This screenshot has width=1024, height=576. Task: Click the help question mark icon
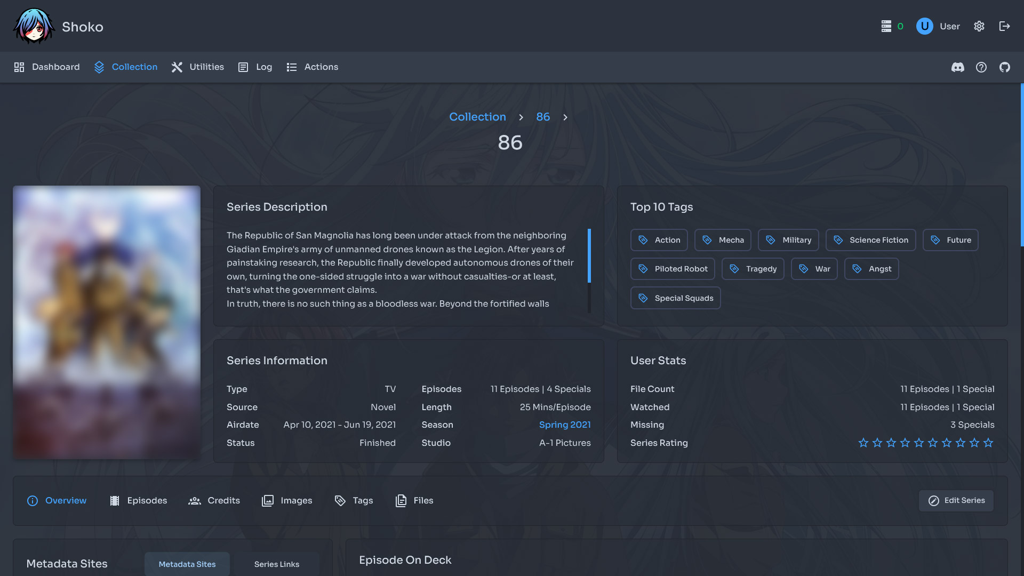(x=981, y=67)
